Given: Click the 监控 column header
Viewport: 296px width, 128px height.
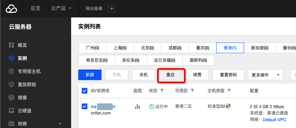Looking at the screenshot, I should (x=138, y=91).
